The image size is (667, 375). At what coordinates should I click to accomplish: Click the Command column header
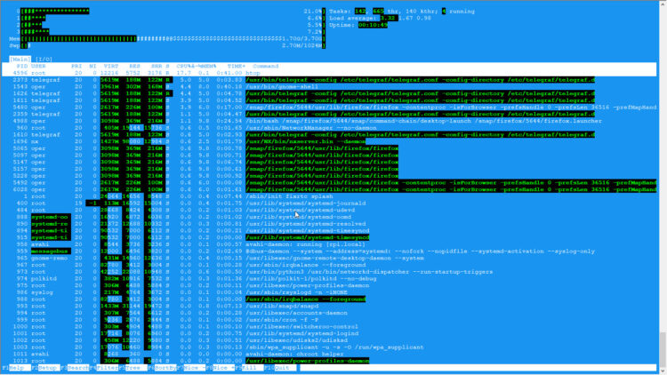pos(266,66)
